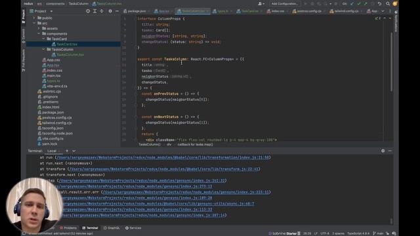Switch to TaskCard.tsx editor tab

tap(249, 11)
